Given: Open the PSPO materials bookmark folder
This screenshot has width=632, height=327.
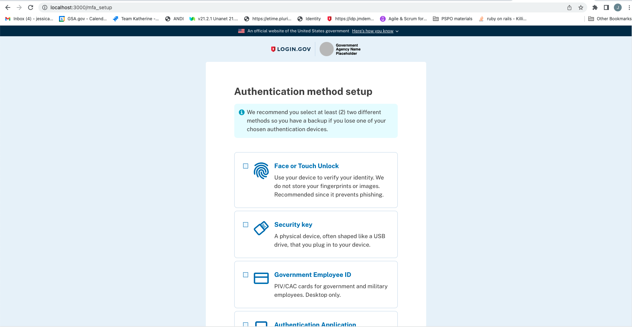Looking at the screenshot, I should (x=452, y=19).
